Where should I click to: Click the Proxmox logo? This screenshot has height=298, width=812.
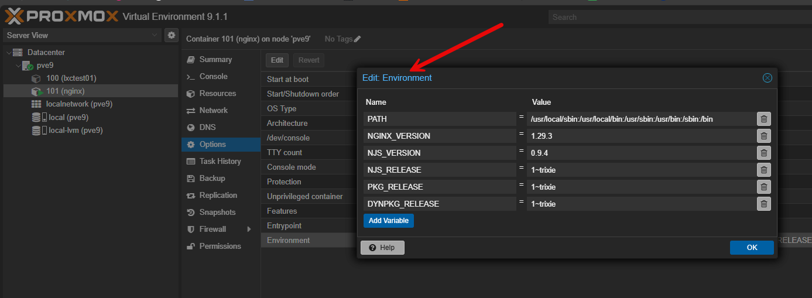click(x=61, y=16)
